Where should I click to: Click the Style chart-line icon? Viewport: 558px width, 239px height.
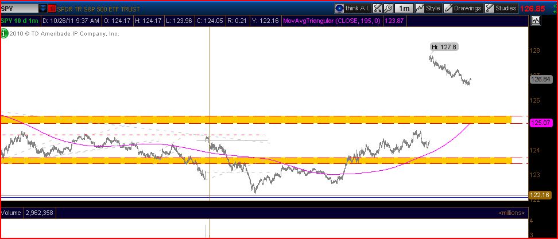click(x=420, y=8)
